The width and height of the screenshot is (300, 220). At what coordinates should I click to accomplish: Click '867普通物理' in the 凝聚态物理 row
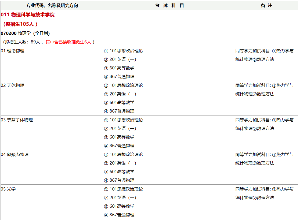(x=122, y=180)
